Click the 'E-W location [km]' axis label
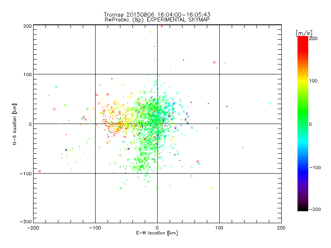The height and width of the screenshot is (248, 331). click(x=157, y=233)
